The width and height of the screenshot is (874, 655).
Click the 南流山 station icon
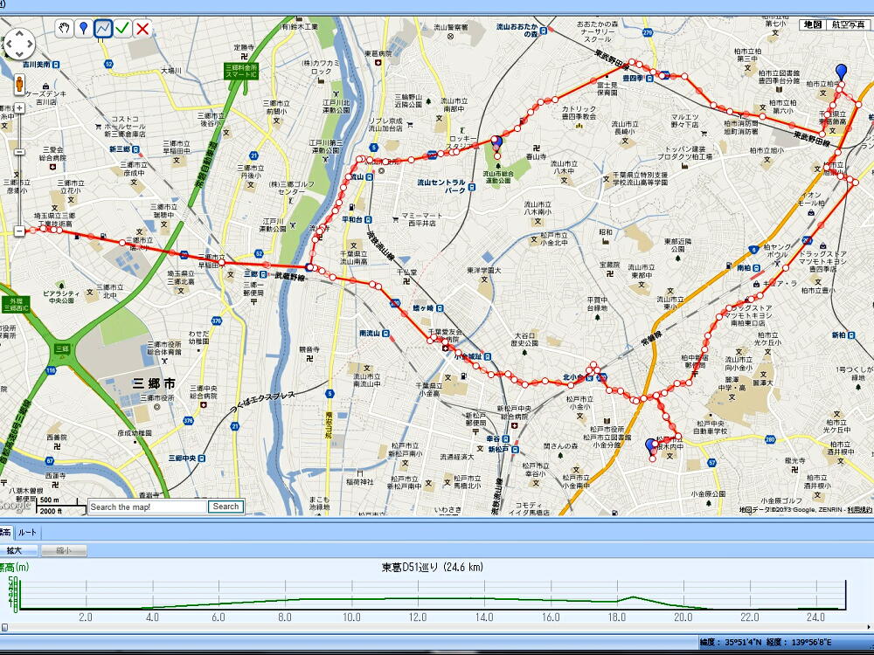point(385,333)
